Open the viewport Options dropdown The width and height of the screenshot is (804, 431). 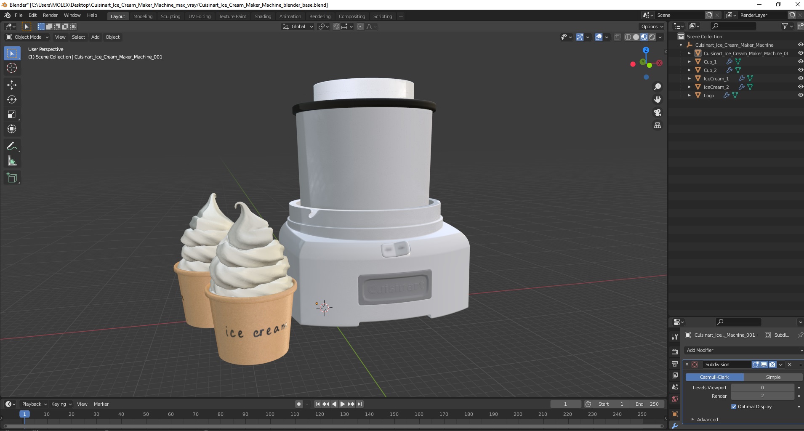click(x=652, y=27)
